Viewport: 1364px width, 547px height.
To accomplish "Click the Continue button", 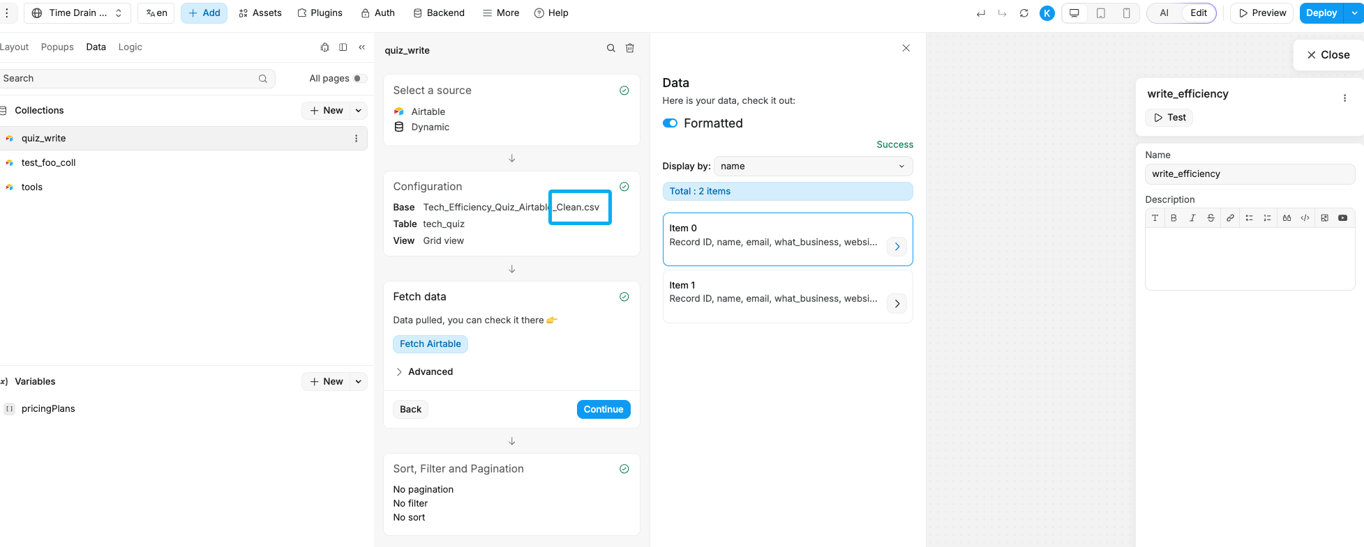I will click(x=603, y=410).
